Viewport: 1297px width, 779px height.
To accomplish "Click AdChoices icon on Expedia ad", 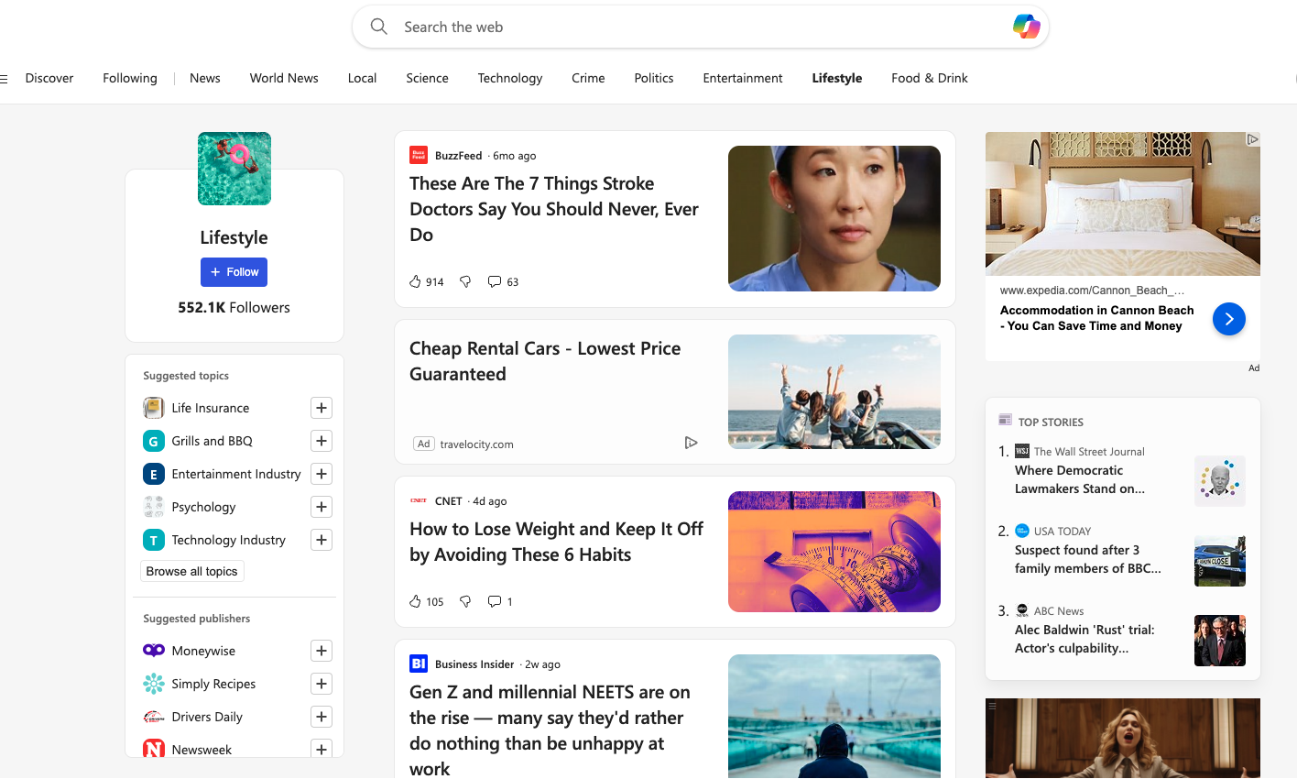I will coord(1253,139).
